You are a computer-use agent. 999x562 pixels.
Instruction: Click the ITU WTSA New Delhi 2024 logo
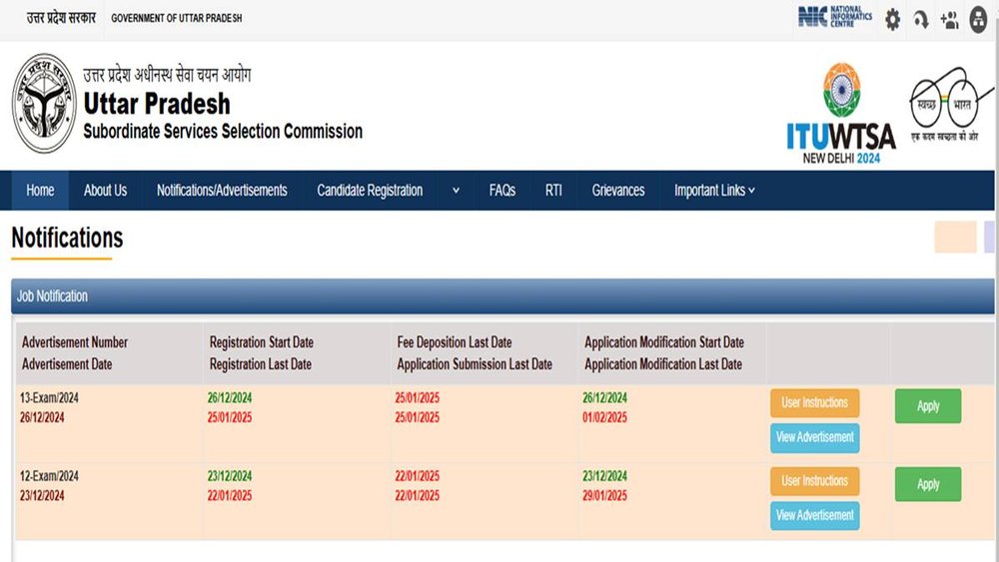click(840, 115)
